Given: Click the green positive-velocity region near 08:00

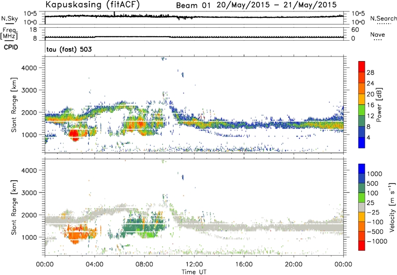Looking at the screenshot, I should click(147, 234).
